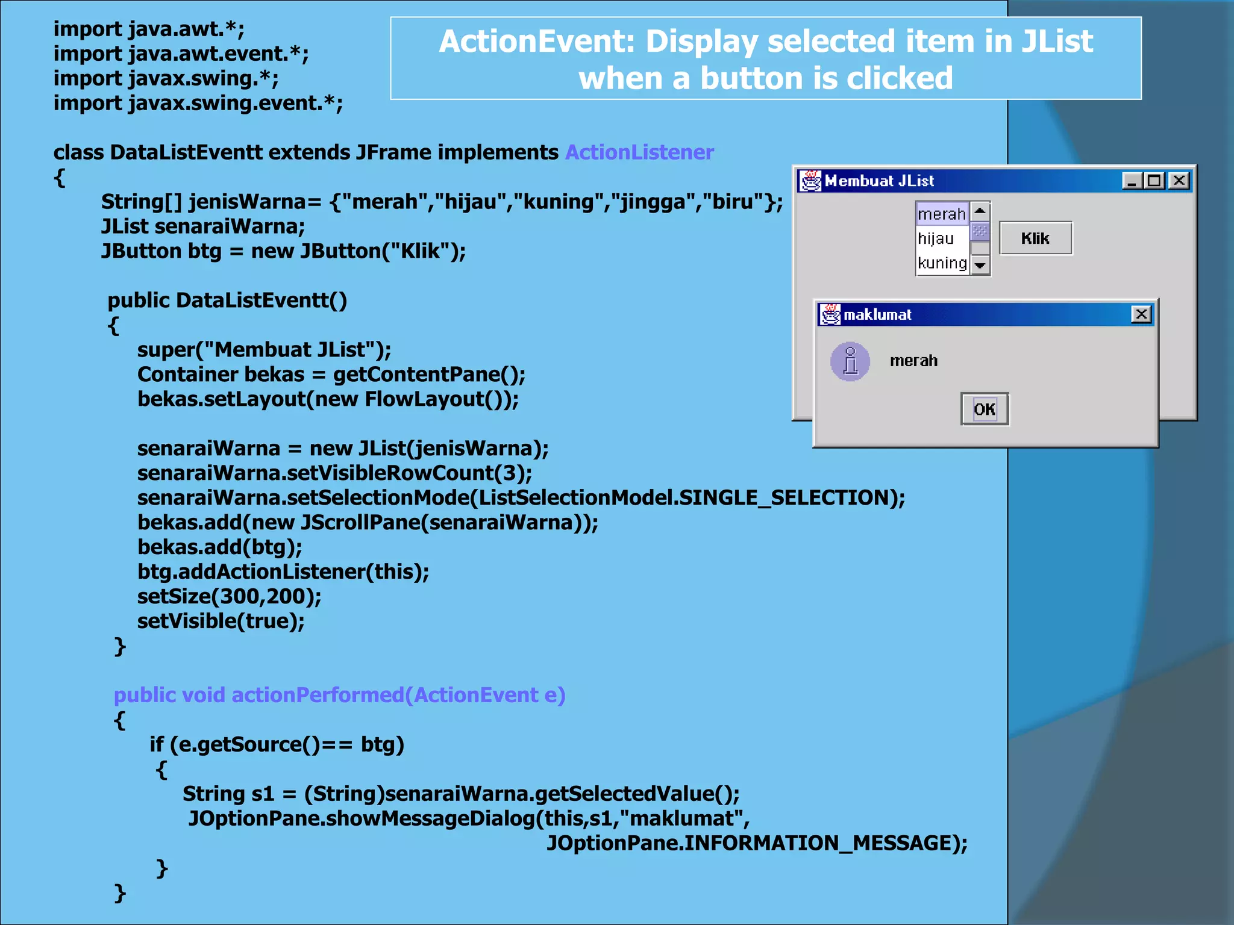Click the list scrollbar down arrow
Viewport: 1234px width, 925px height.
tap(980, 265)
